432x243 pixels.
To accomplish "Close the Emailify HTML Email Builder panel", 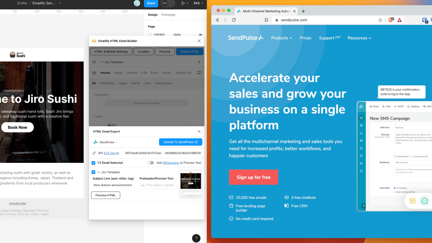I will 199,41.
